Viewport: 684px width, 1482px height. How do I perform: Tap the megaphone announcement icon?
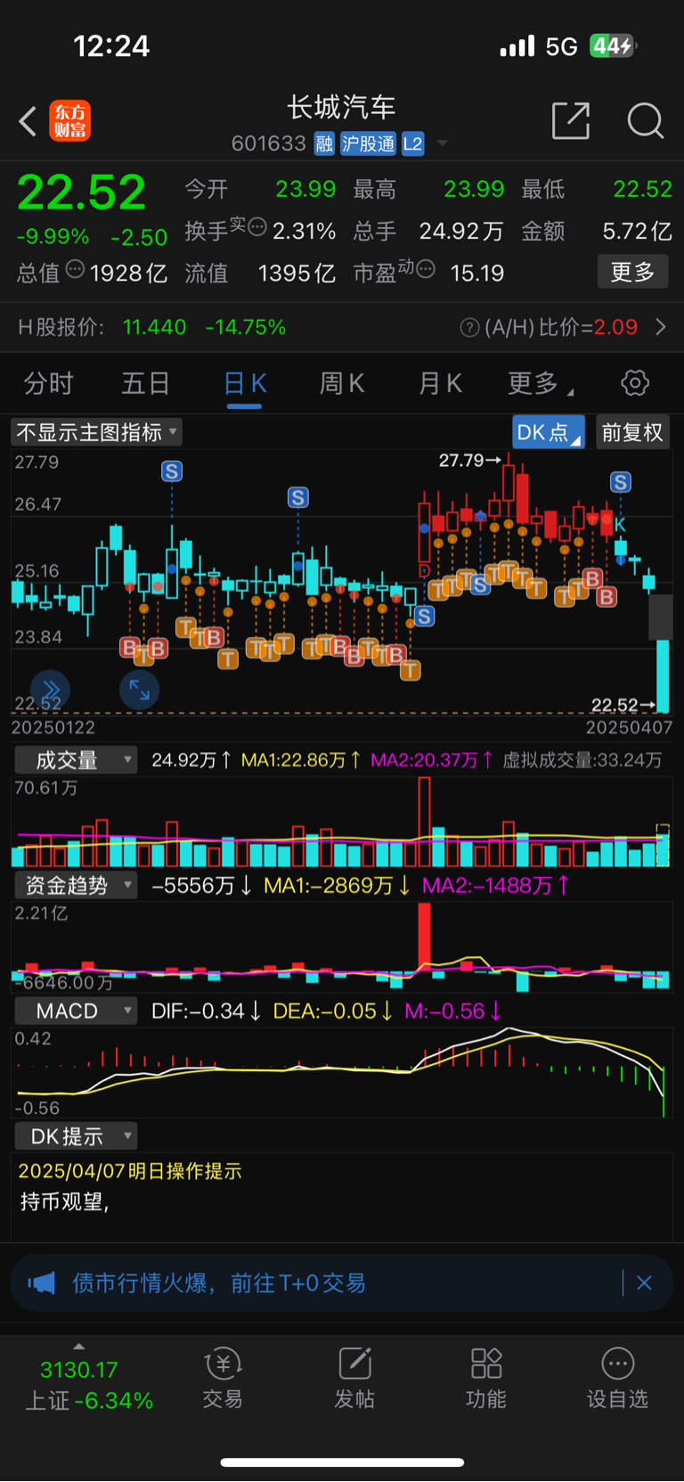pos(42,1282)
